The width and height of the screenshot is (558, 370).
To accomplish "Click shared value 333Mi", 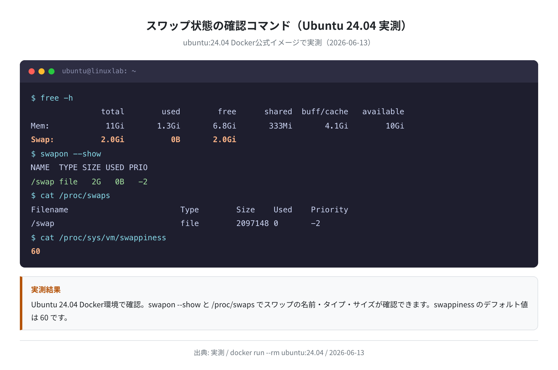I will point(281,126).
